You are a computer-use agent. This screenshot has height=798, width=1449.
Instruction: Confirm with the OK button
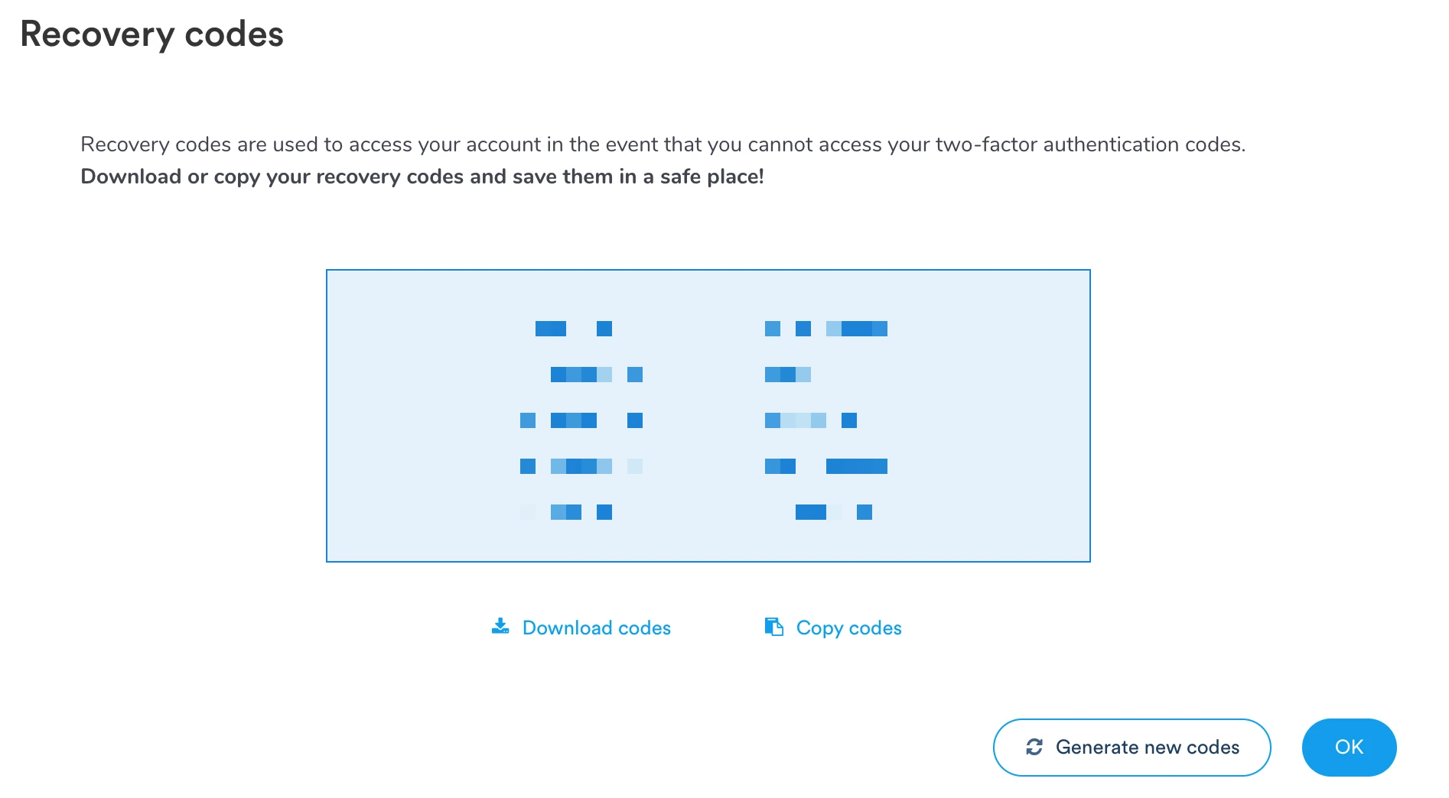[x=1349, y=747]
